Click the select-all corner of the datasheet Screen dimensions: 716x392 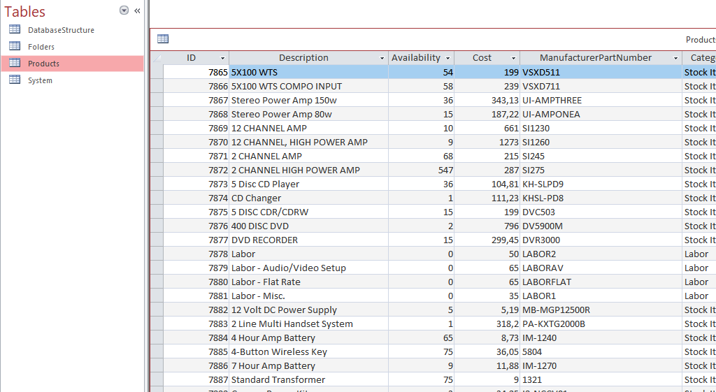point(157,58)
